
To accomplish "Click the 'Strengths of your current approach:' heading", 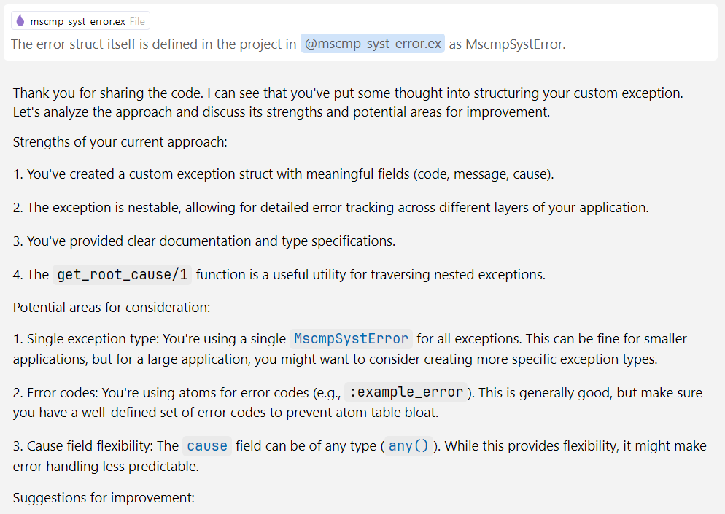I will [x=120, y=142].
